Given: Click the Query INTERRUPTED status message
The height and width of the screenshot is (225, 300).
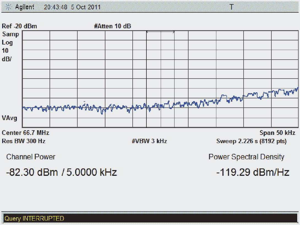Looking at the screenshot, I should point(34,218).
